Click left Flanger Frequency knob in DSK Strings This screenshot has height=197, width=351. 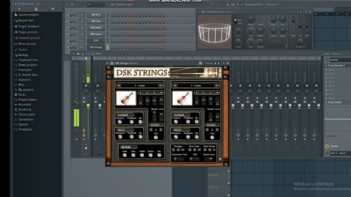pos(120,121)
